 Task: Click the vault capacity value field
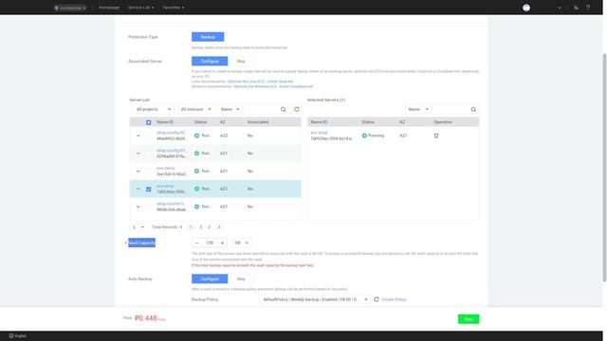pyautogui.click(x=210, y=242)
